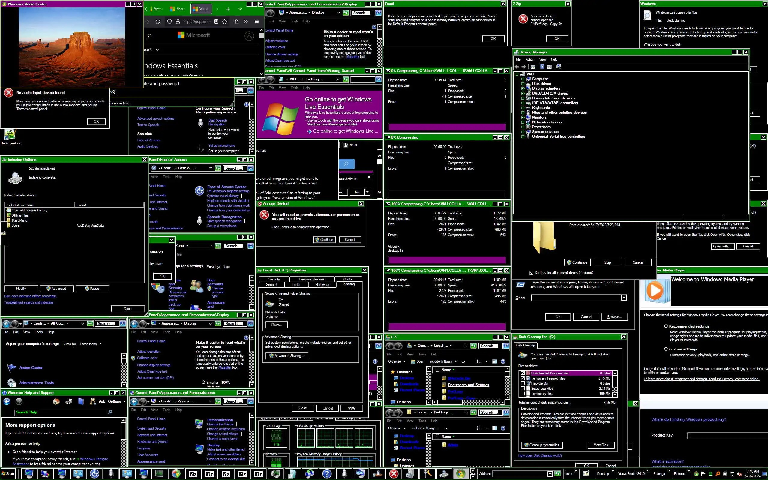Click Chrome icon in the taskbar
The width and height of the screenshot is (768, 480).
click(x=176, y=474)
